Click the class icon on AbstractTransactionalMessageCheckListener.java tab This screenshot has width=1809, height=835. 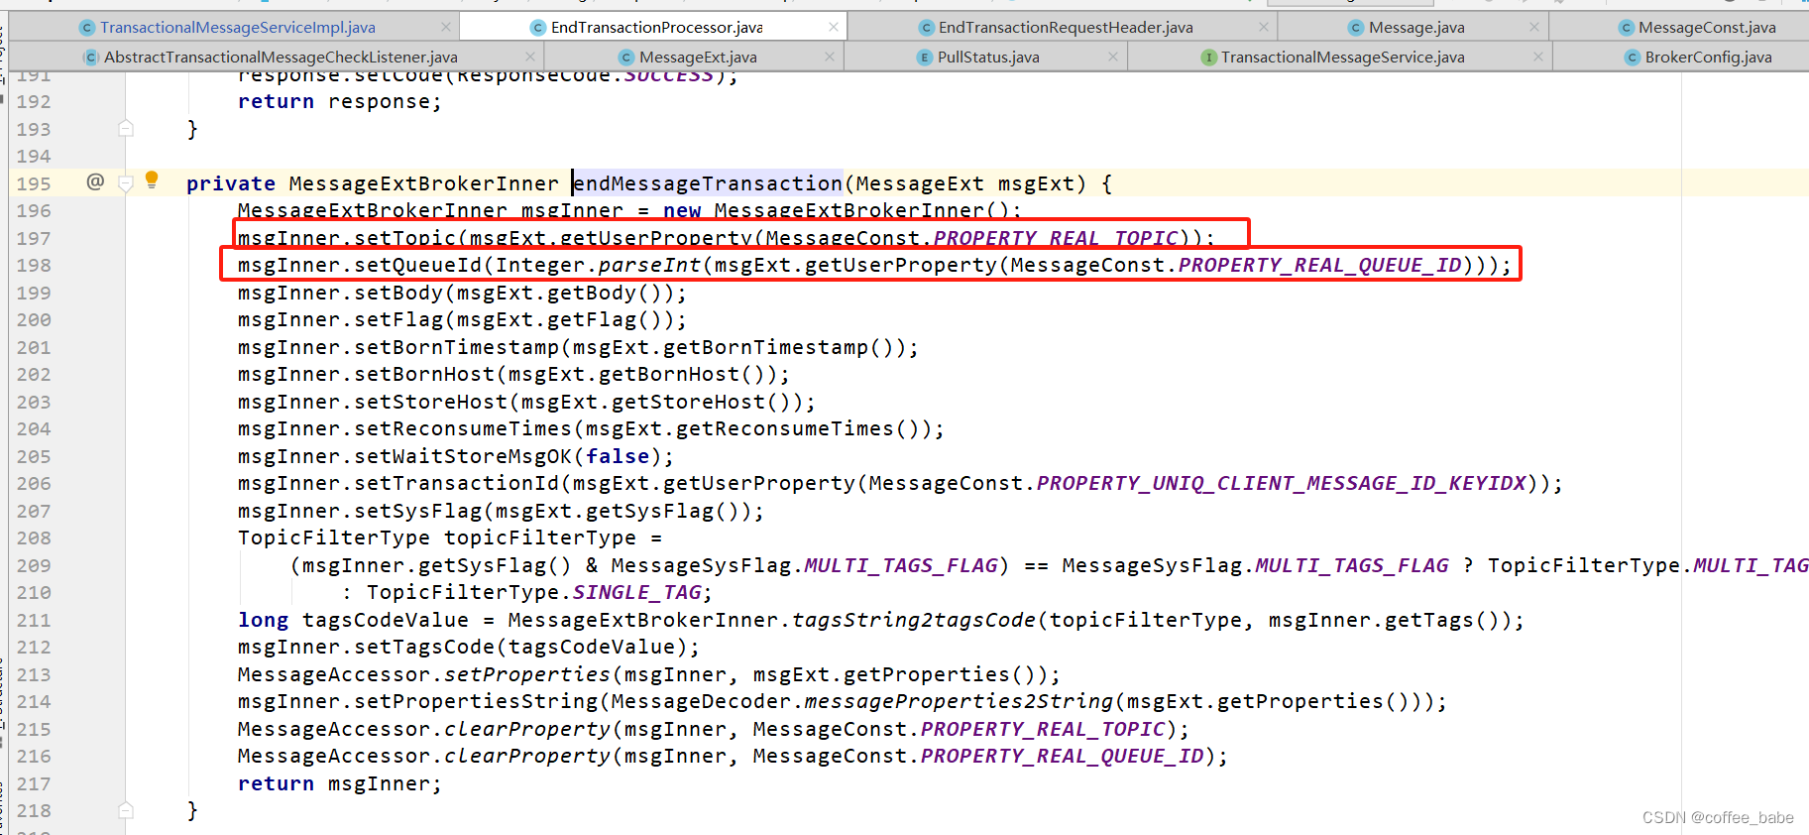91,58
